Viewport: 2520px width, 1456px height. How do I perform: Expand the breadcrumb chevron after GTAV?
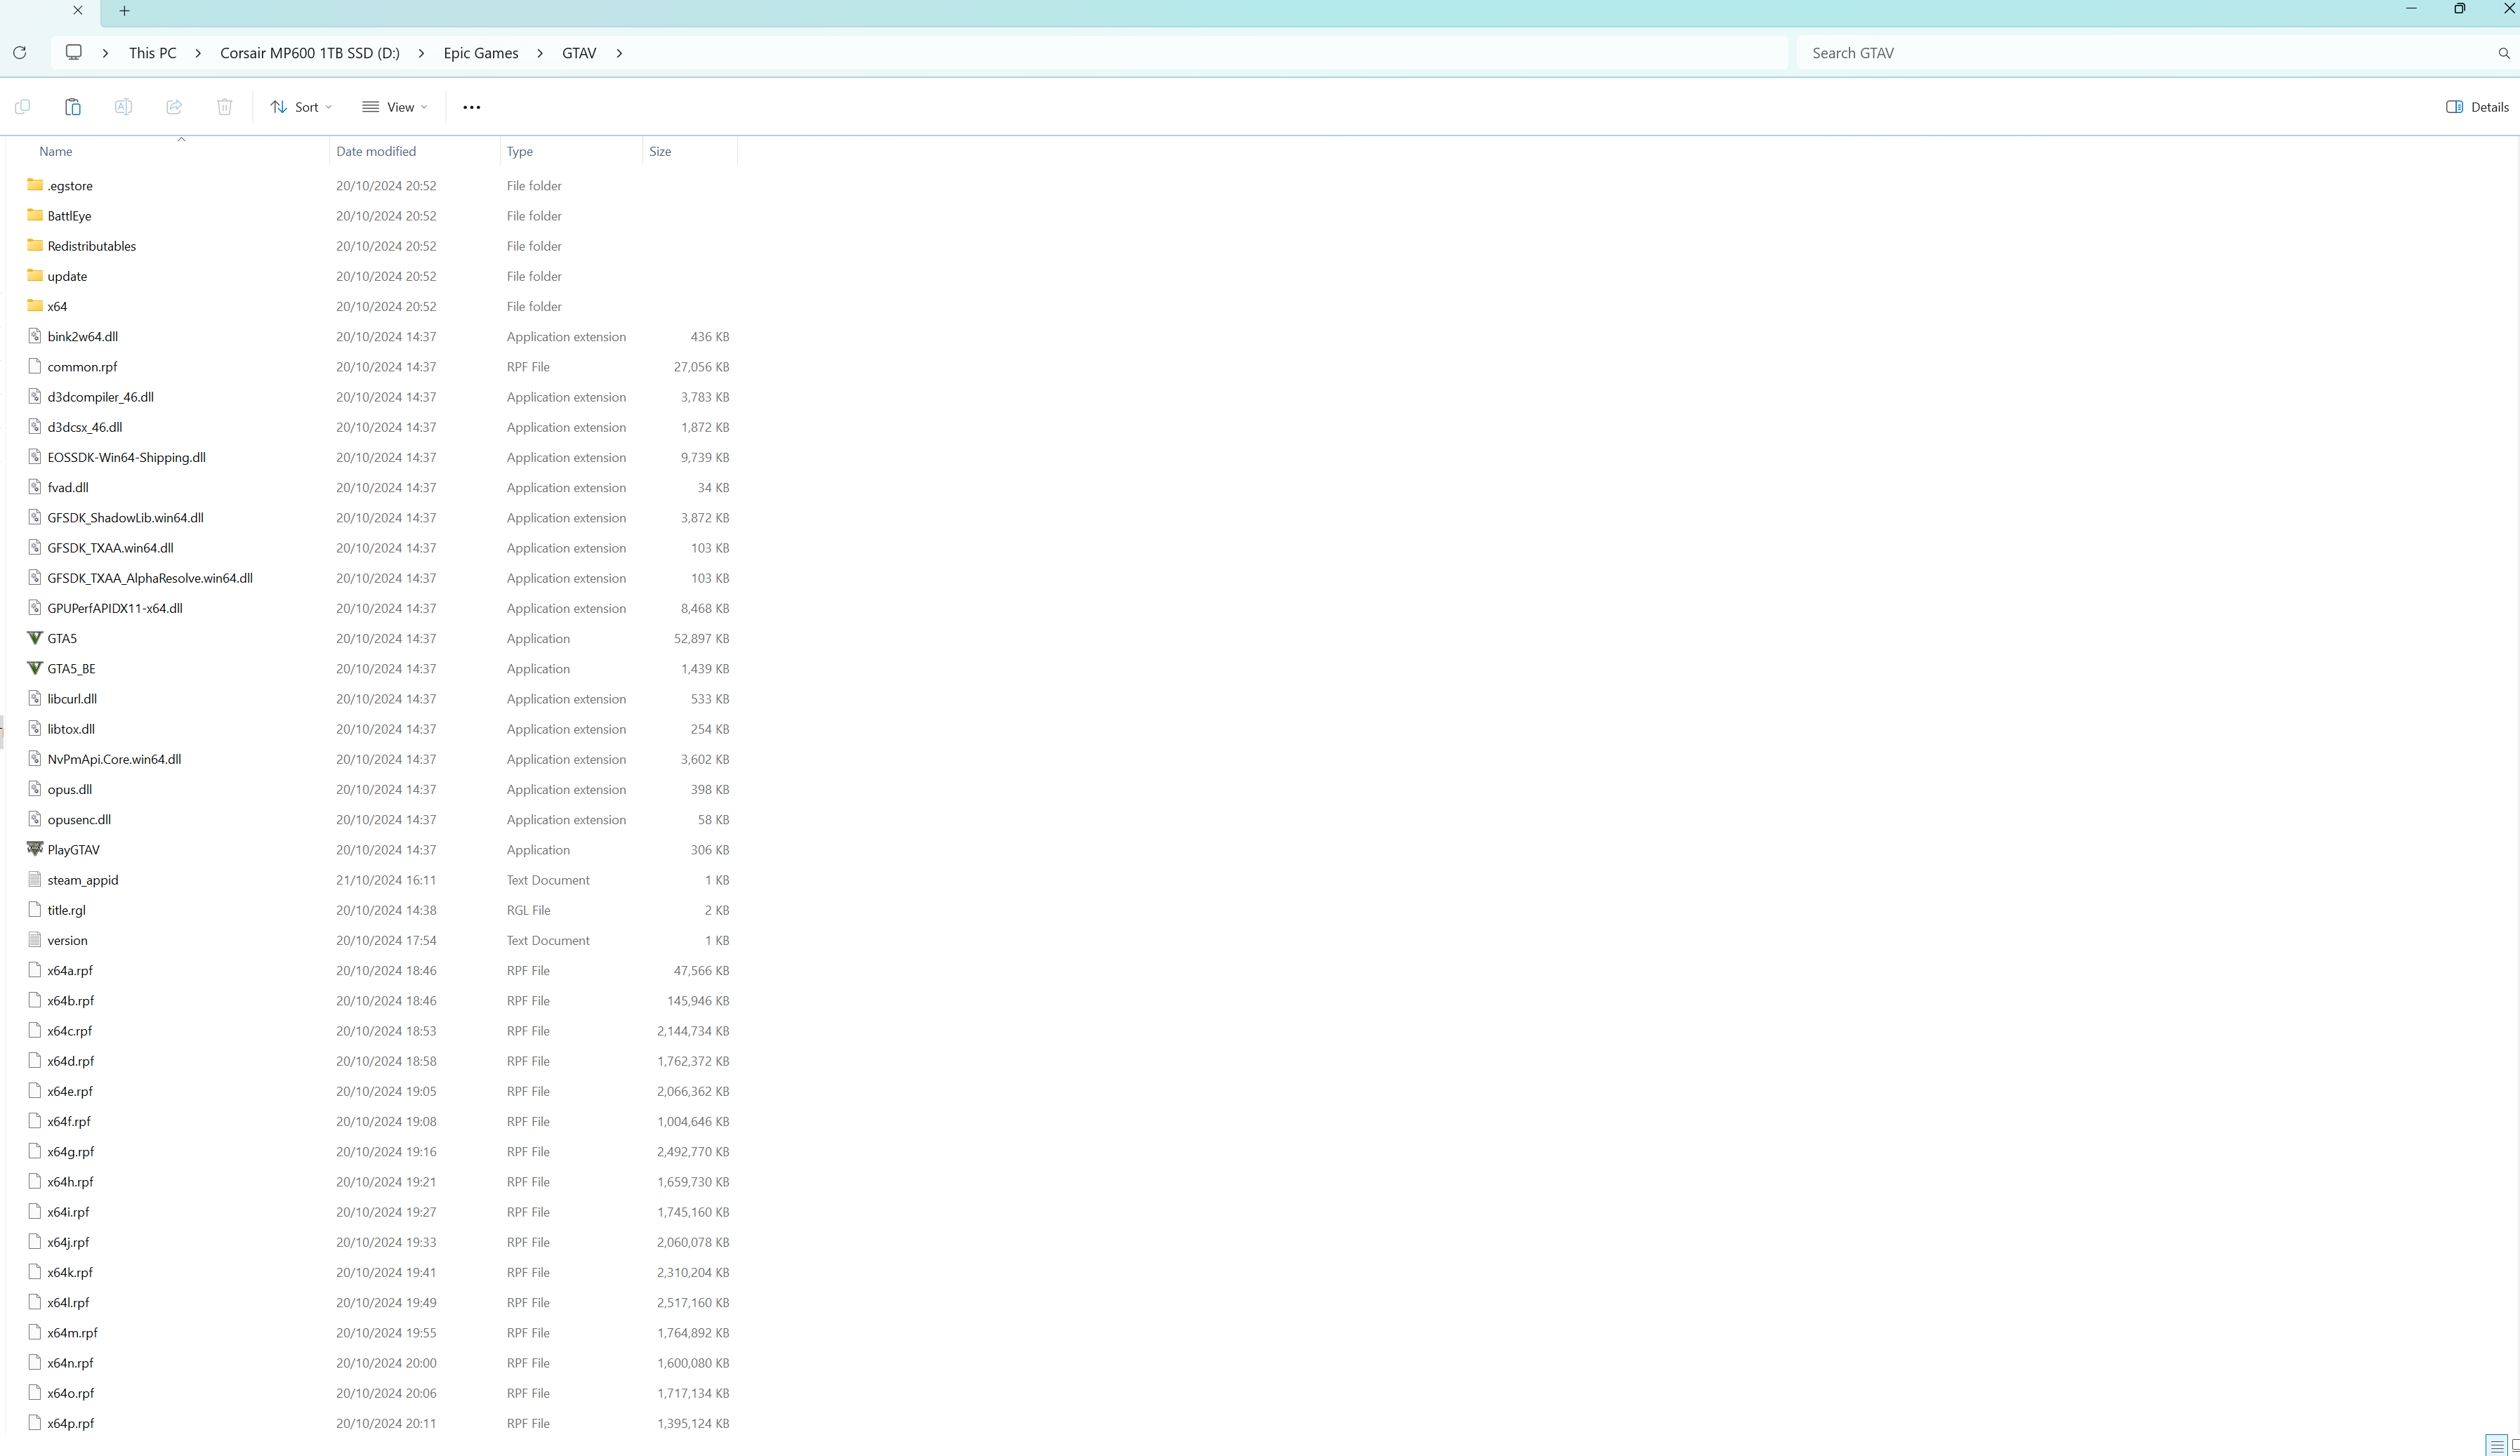(x=620, y=53)
